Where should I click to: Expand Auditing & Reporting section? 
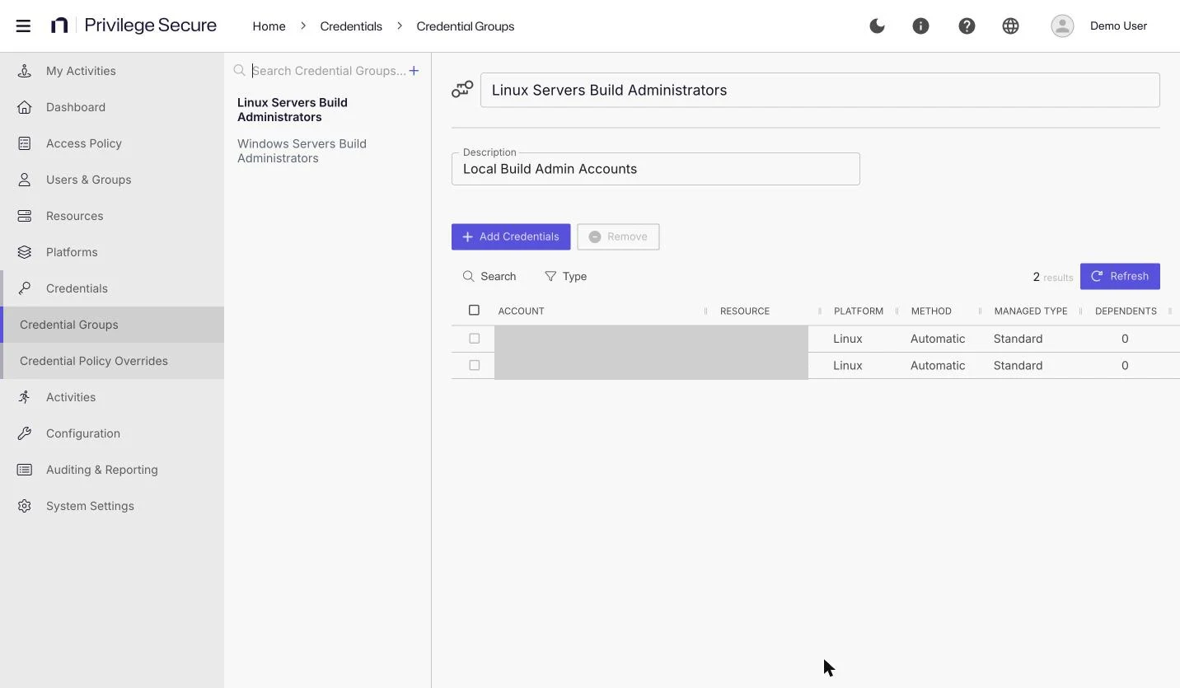[112, 470]
